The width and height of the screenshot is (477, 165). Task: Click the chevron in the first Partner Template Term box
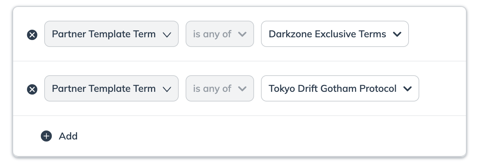(x=167, y=34)
